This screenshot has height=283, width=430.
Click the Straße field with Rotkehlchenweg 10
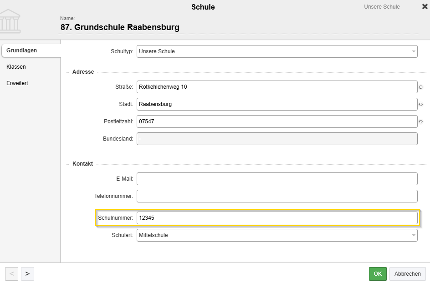tap(277, 87)
